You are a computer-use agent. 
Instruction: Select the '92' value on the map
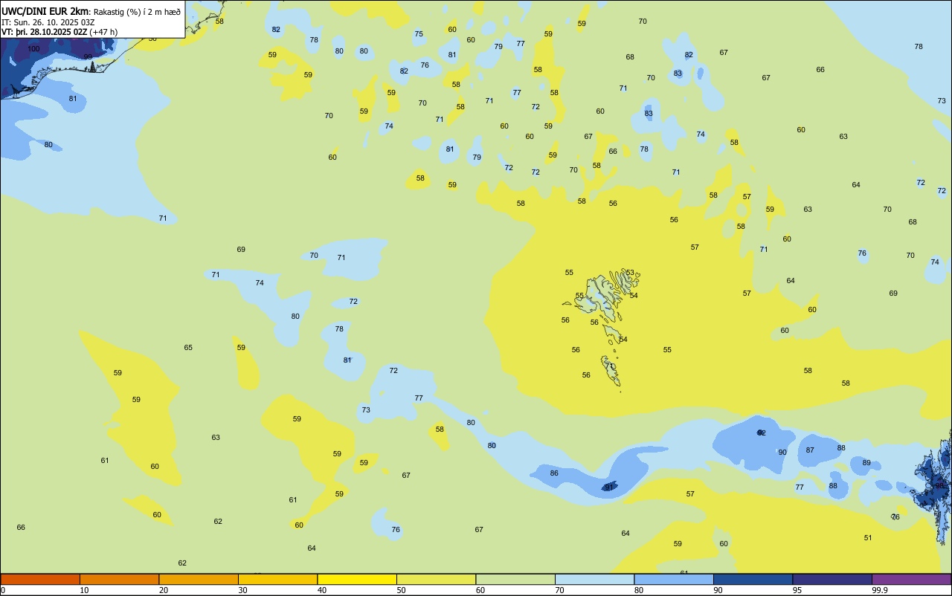[761, 433]
